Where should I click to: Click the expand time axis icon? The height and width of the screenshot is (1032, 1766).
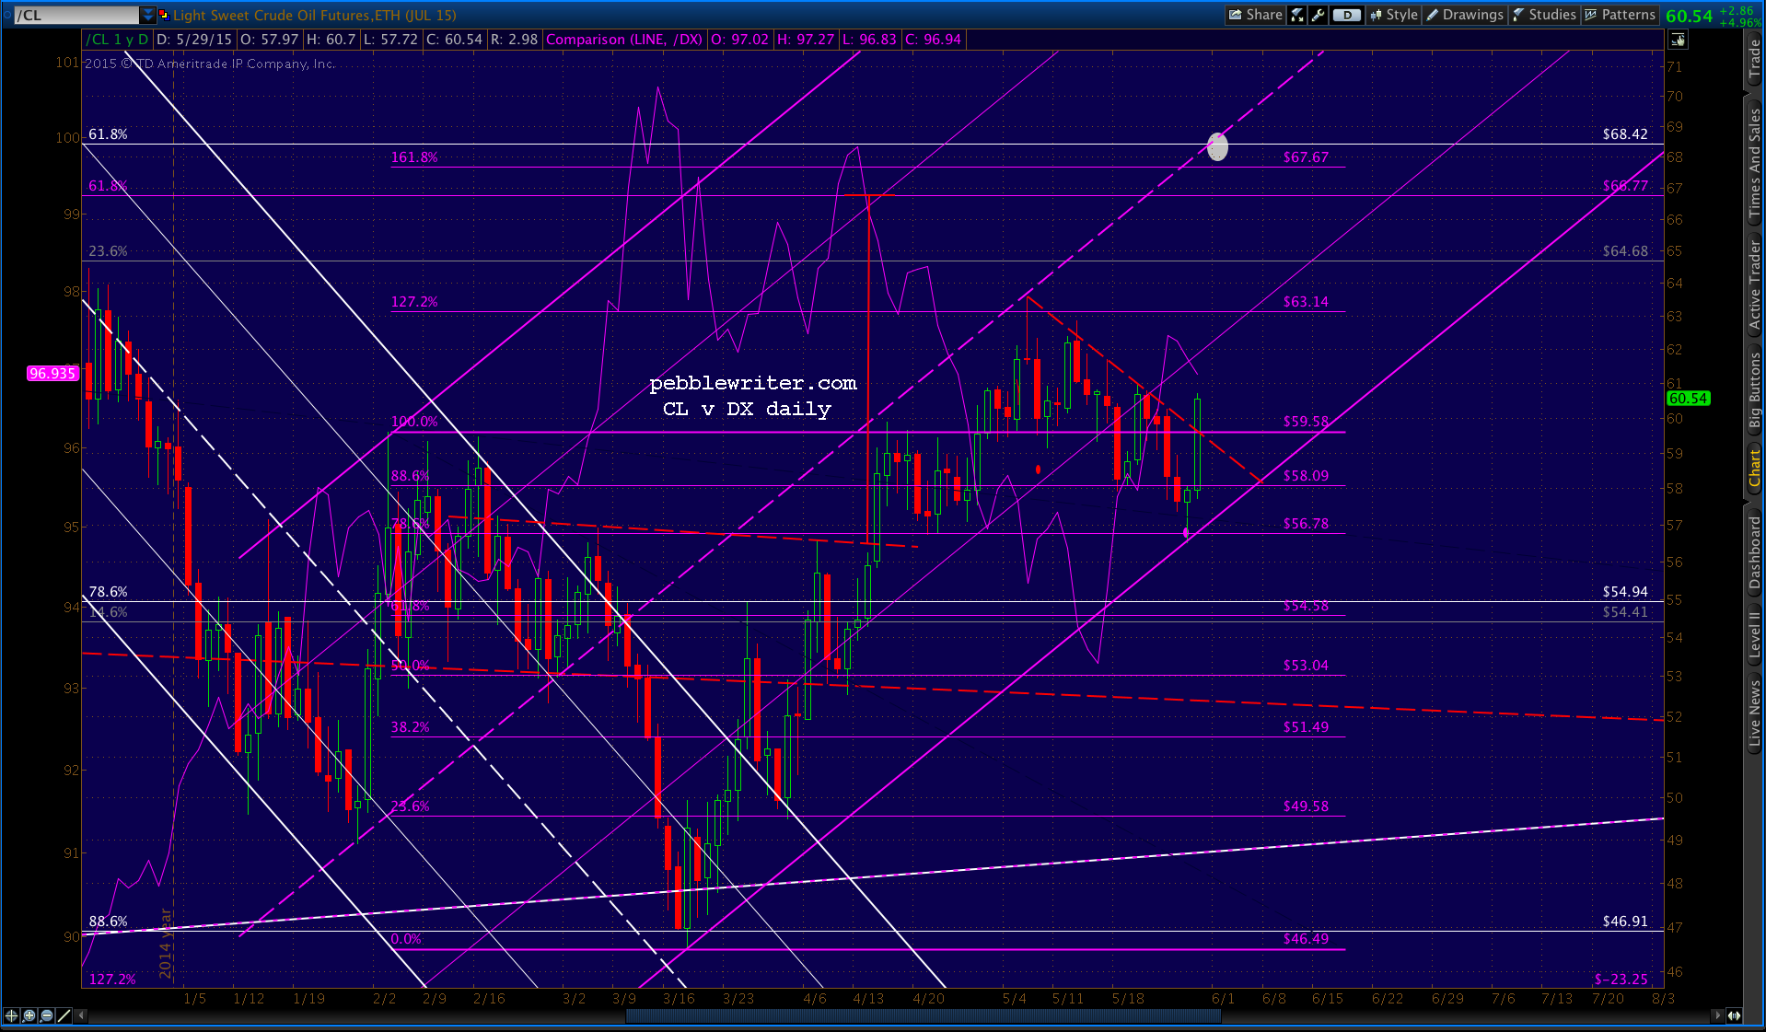pos(1734,1015)
